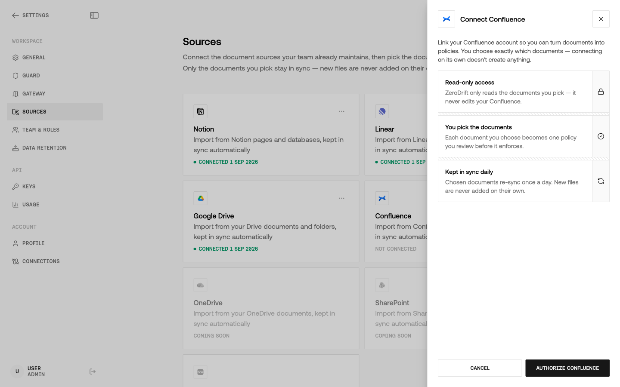Click the Authorize Confluence button
This screenshot has height=387, width=620.
567,368
